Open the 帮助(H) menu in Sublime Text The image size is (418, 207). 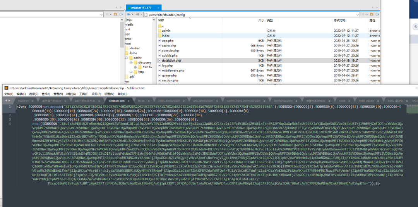[122, 94]
